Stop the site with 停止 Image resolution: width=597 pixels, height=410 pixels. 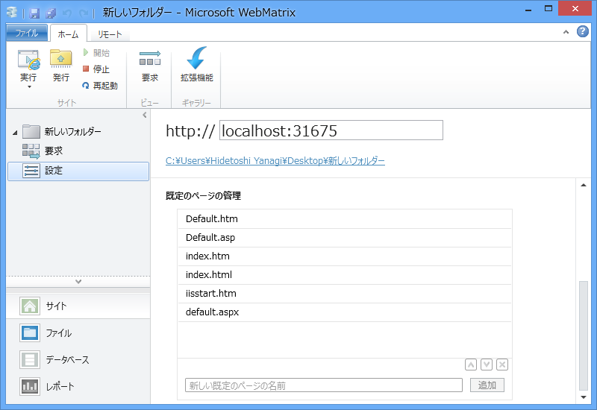[97, 69]
